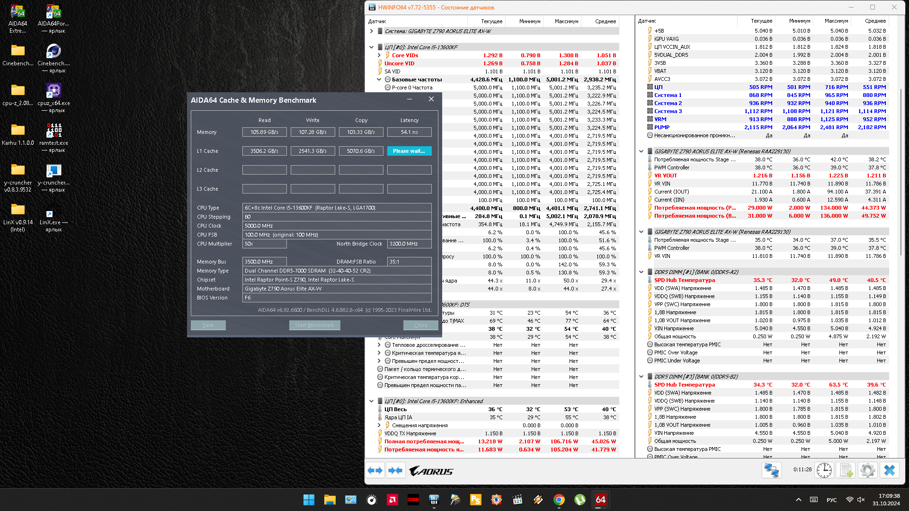
Task: Close sensors with the blue X icon
Action: [x=890, y=470]
